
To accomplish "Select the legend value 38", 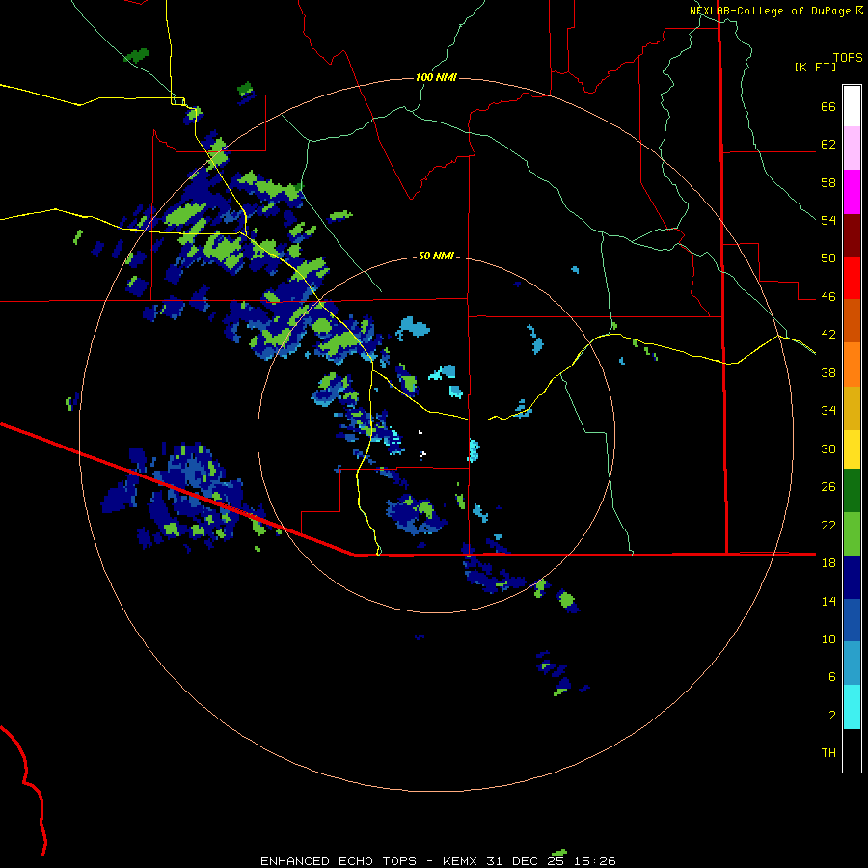I will tap(828, 372).
